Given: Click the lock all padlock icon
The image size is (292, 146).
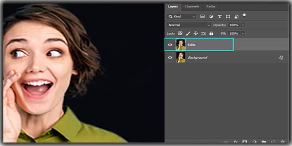Looking at the screenshot, I should click(211, 33).
